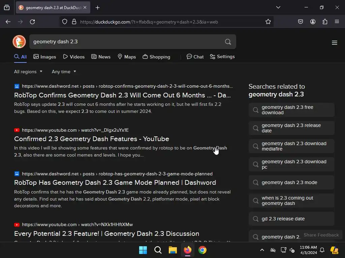
Task: Search related: geometry dash 2.3 download mediafire
Action: click(291, 146)
